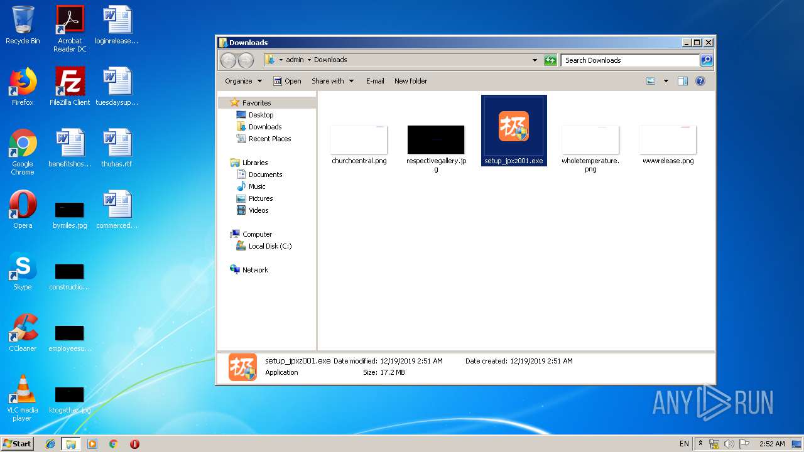This screenshot has height=452, width=804.
Task: Launch CCleaner from the desktop
Action: [x=23, y=333]
